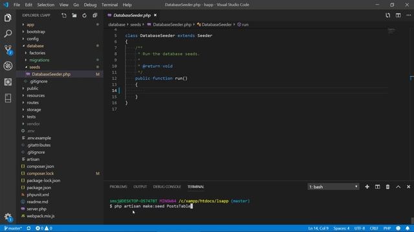Expand the resources folder

(60, 95)
